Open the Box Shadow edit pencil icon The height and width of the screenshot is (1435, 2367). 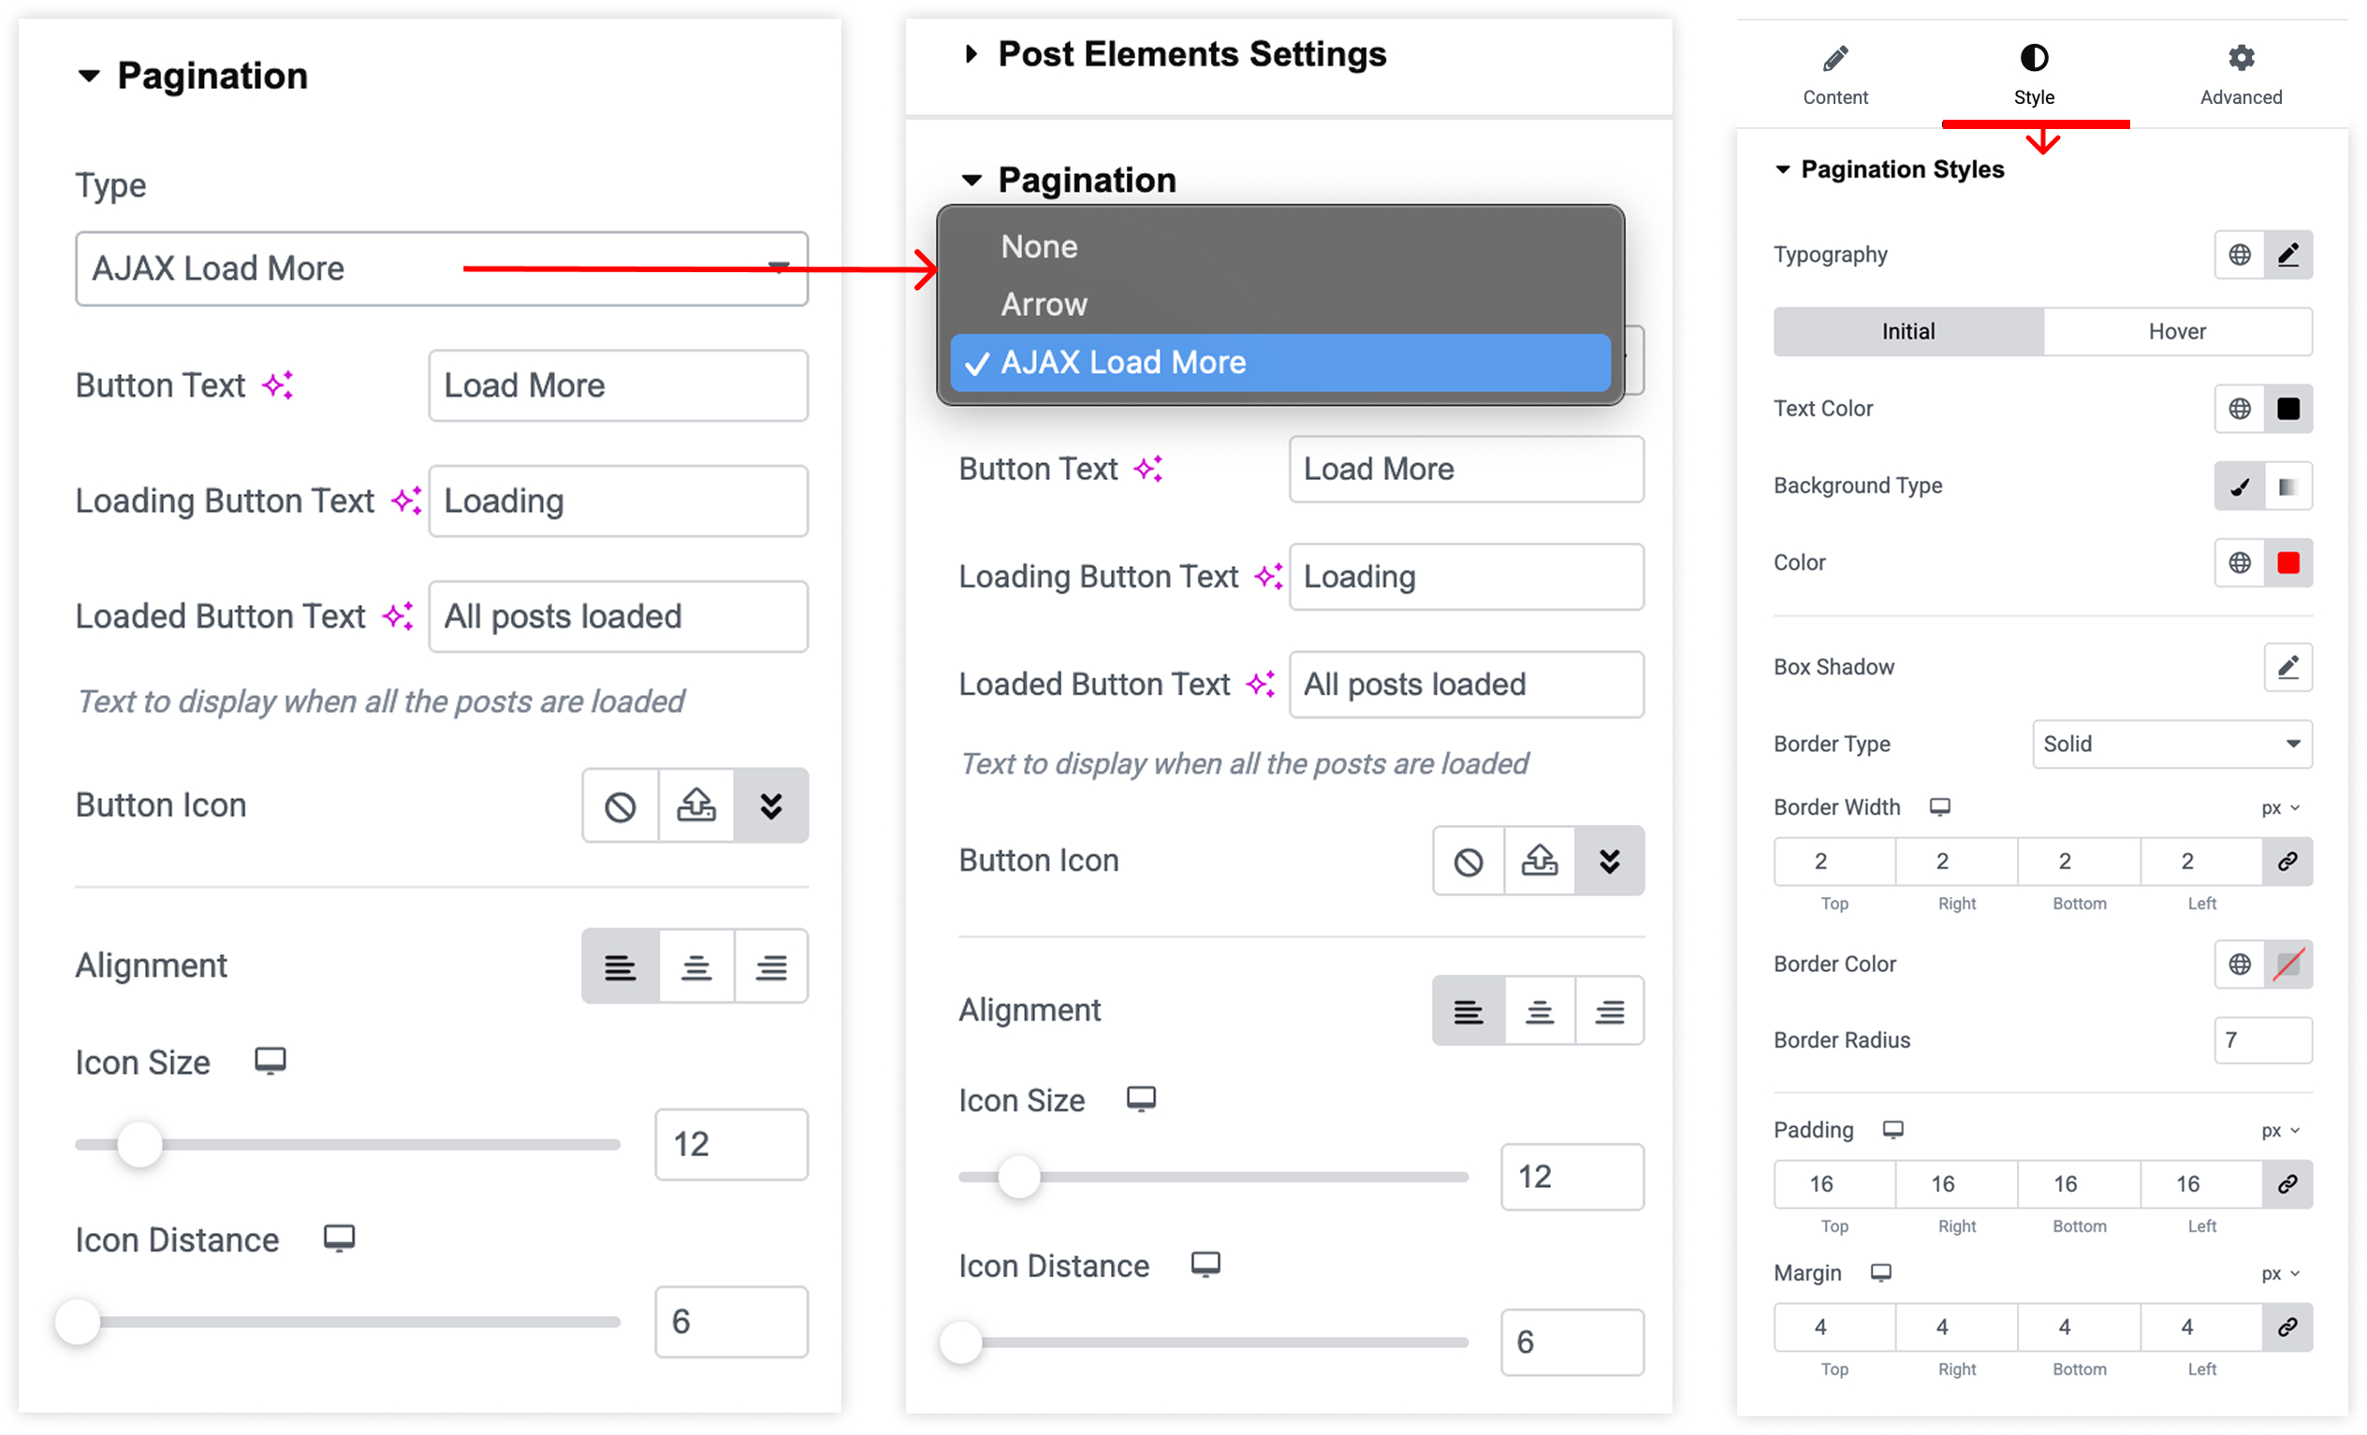[x=2287, y=667]
